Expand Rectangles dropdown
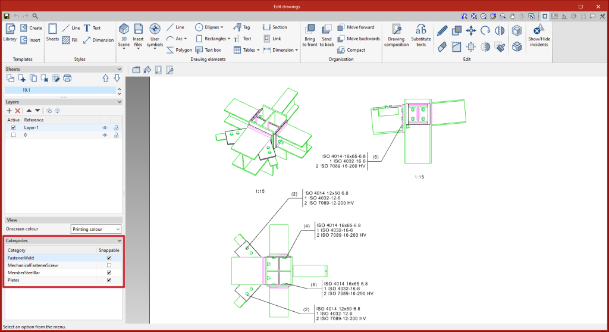 [x=229, y=39]
